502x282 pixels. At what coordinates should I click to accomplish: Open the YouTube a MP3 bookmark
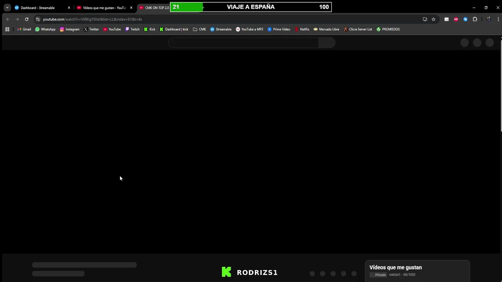[249, 29]
